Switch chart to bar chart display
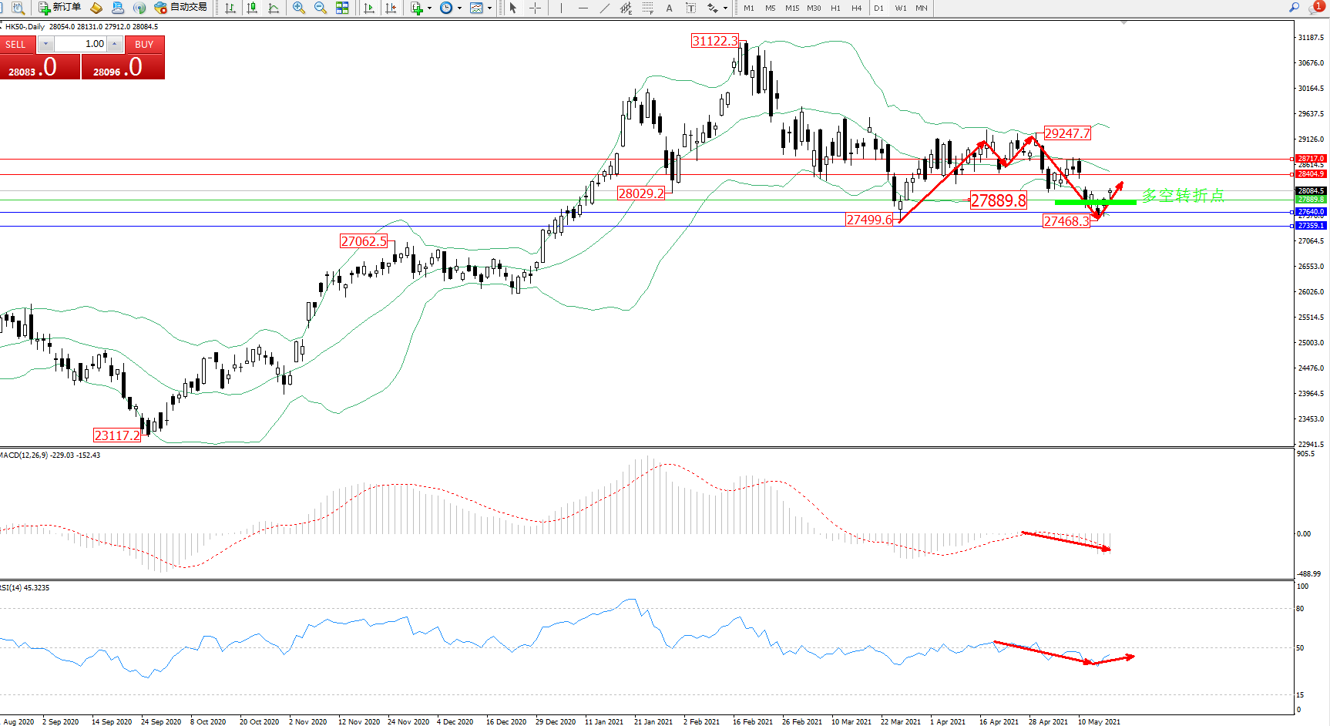 click(230, 8)
